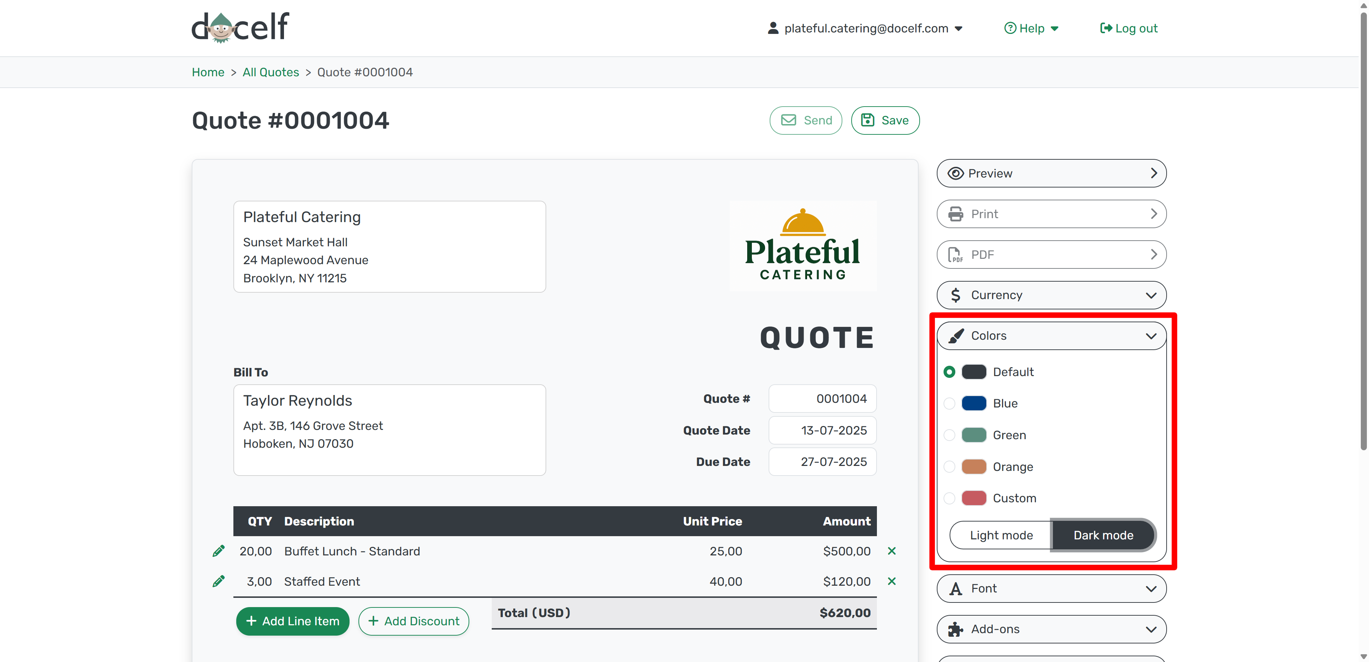Click the Orange color swatch
Viewport: 1369px width, 662px height.
[973, 467]
